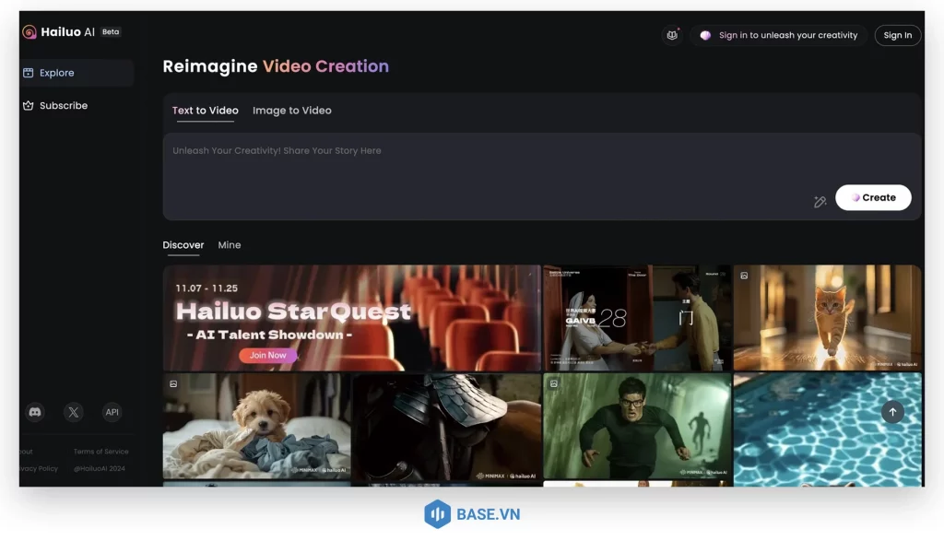Viewport: 944px width, 541px height.
Task: Open the running man with glasses thumbnail
Action: pyautogui.click(x=638, y=426)
